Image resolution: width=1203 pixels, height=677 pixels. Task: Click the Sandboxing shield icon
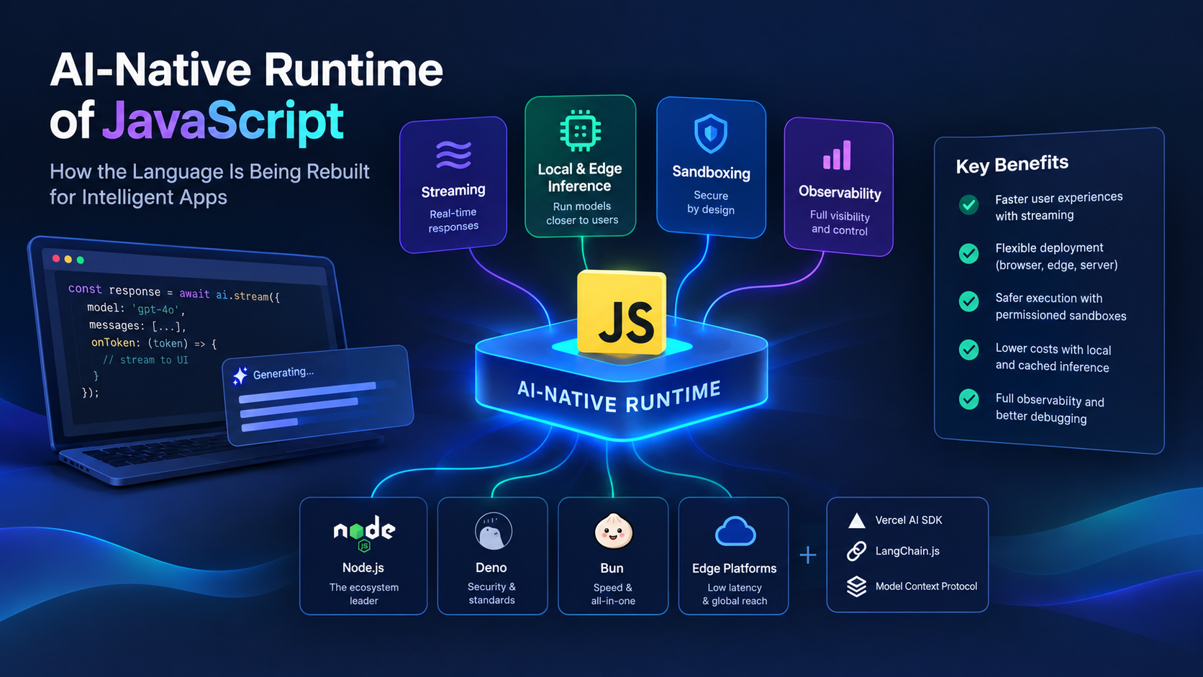point(711,134)
